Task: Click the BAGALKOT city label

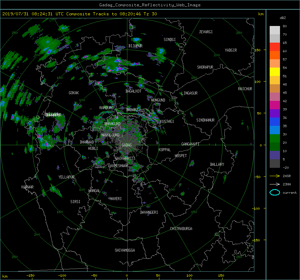Action: [x=133, y=91]
